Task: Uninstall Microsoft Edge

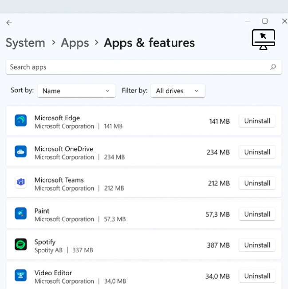Action: 257,121
